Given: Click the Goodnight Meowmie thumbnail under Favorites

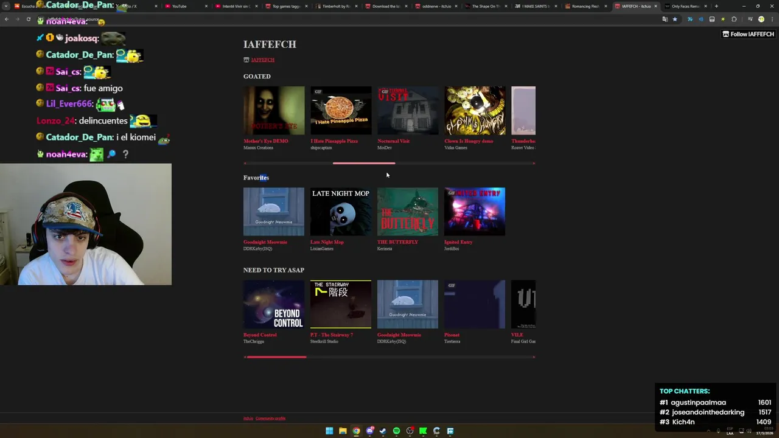Looking at the screenshot, I should tap(274, 212).
